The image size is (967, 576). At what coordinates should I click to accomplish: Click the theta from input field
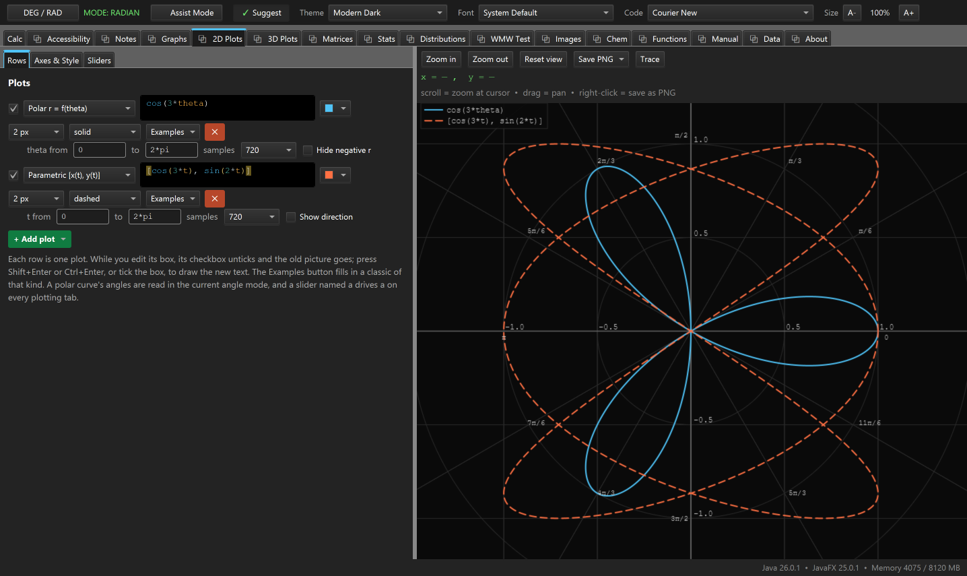100,150
